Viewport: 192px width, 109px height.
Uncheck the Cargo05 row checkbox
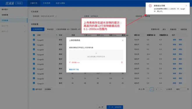[x=34, y=59]
